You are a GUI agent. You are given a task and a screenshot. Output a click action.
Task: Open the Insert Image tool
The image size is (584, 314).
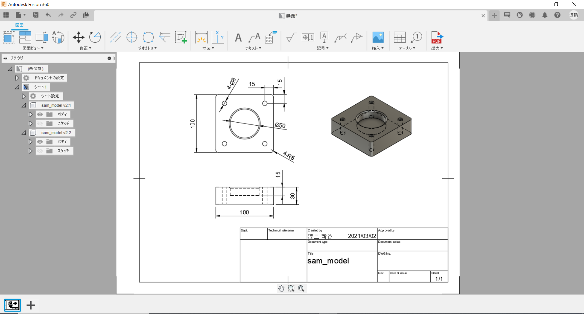click(x=378, y=37)
